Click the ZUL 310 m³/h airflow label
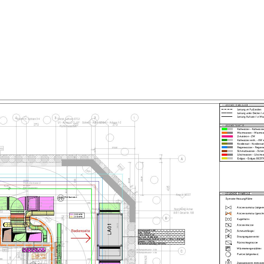264x264 pixels. click(77, 214)
